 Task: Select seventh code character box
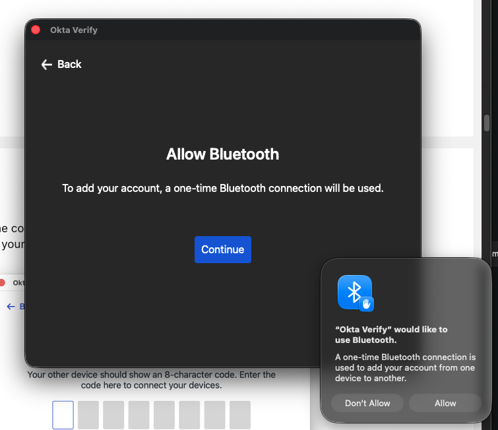click(x=214, y=415)
